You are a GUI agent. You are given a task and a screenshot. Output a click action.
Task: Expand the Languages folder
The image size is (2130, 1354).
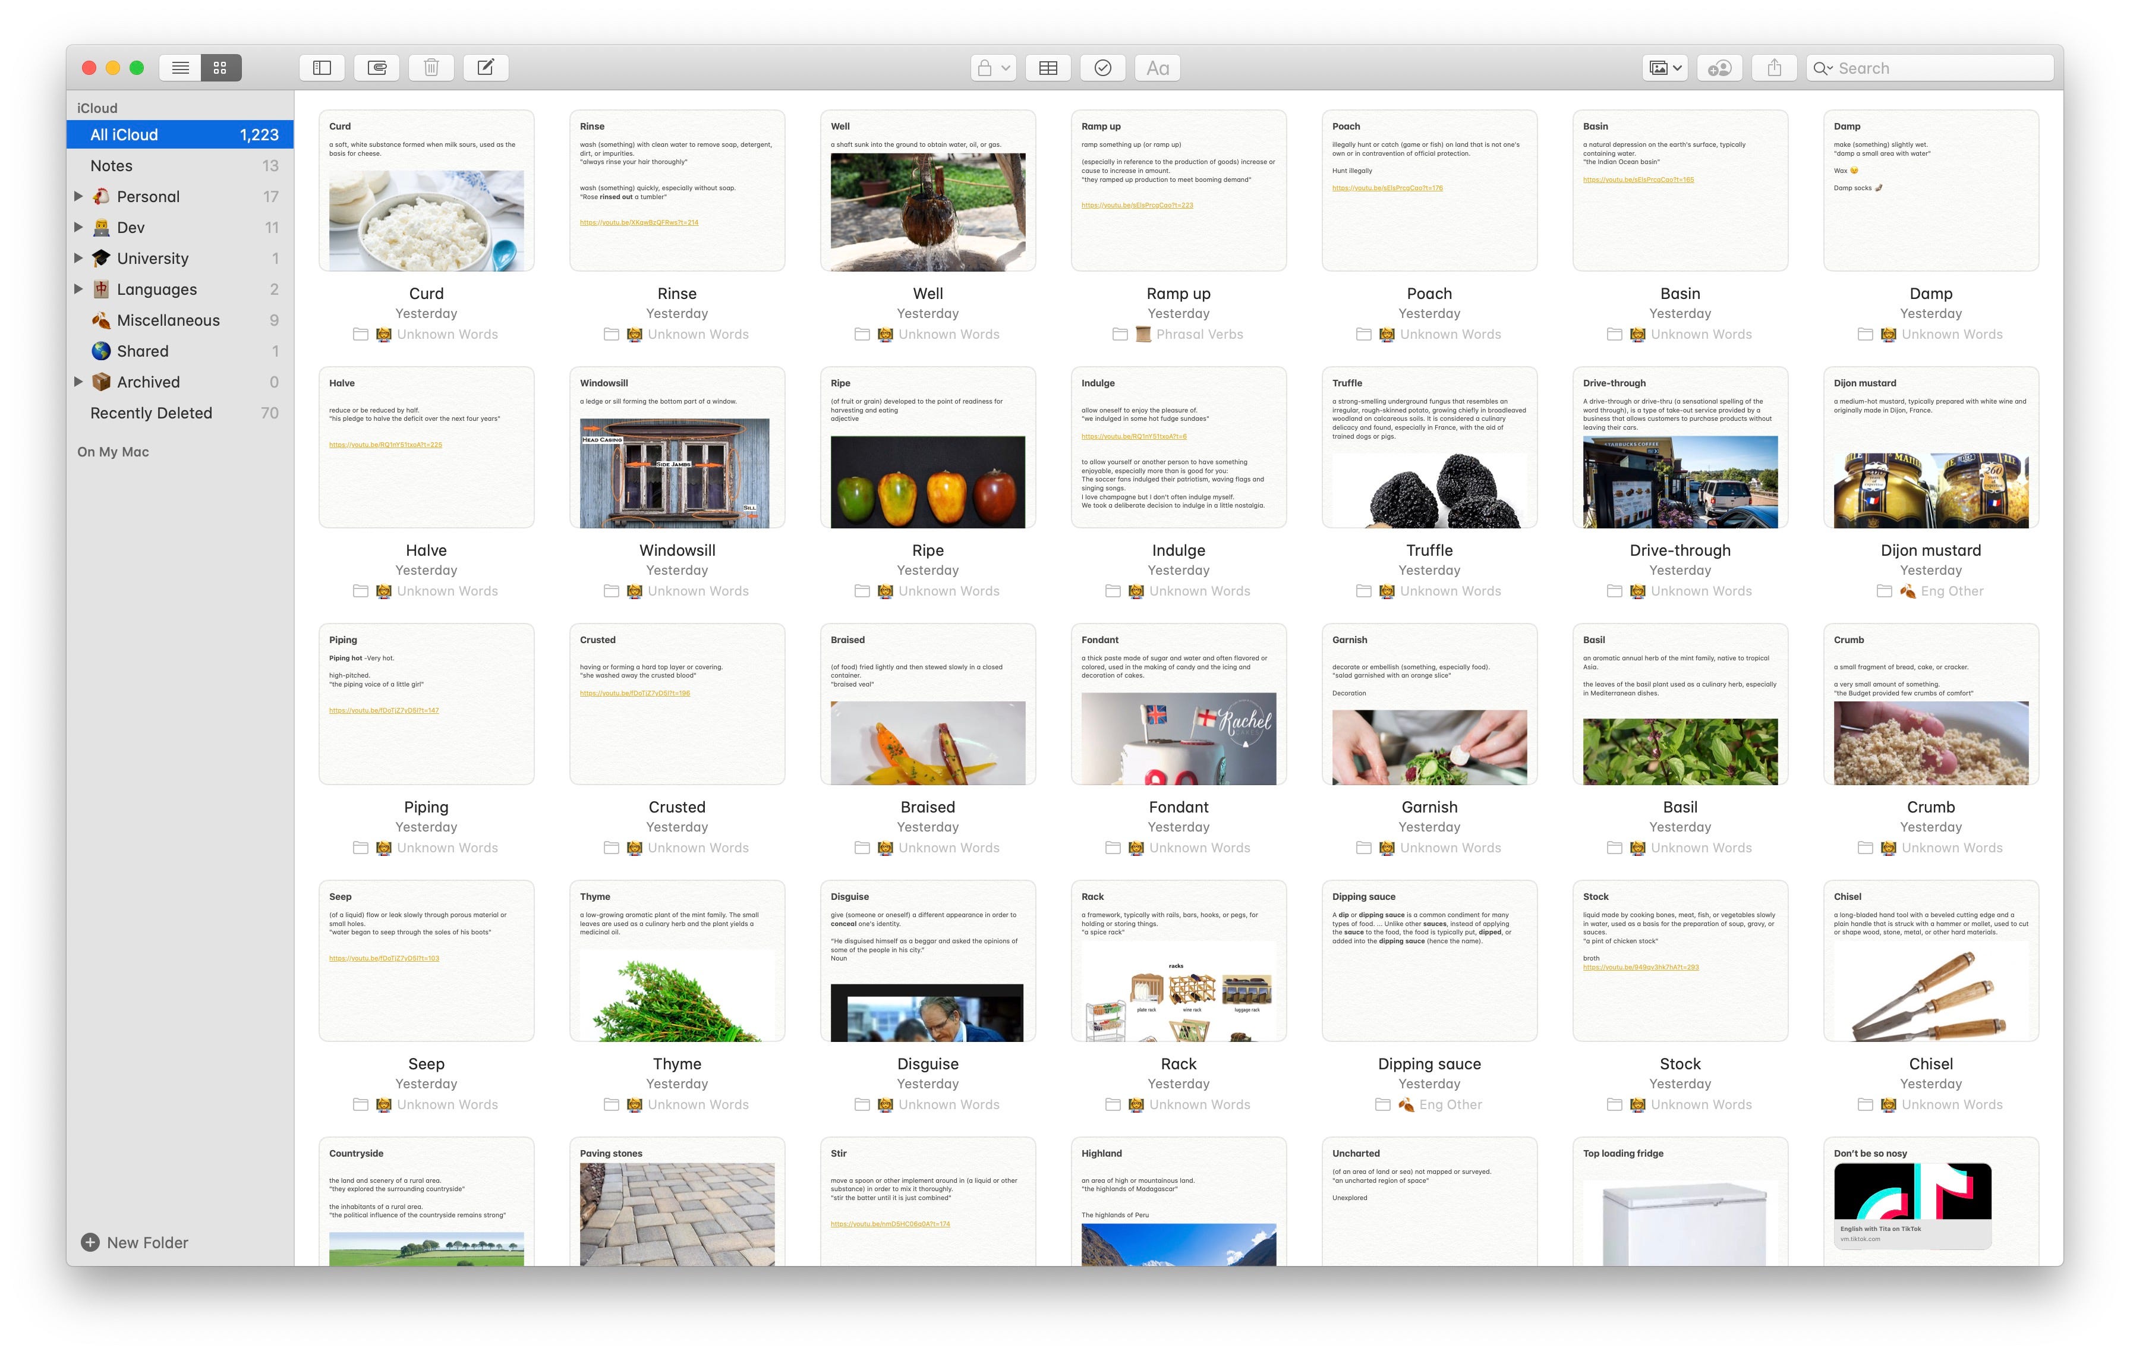(78, 289)
